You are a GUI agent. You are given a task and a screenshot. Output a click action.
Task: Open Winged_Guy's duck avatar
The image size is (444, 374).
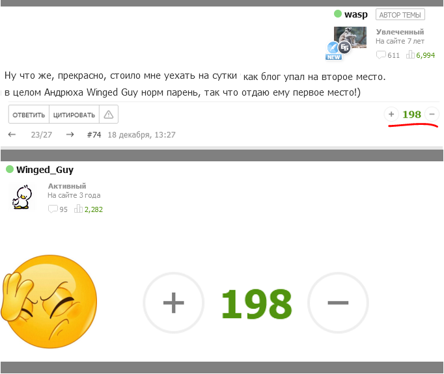coord(21,197)
